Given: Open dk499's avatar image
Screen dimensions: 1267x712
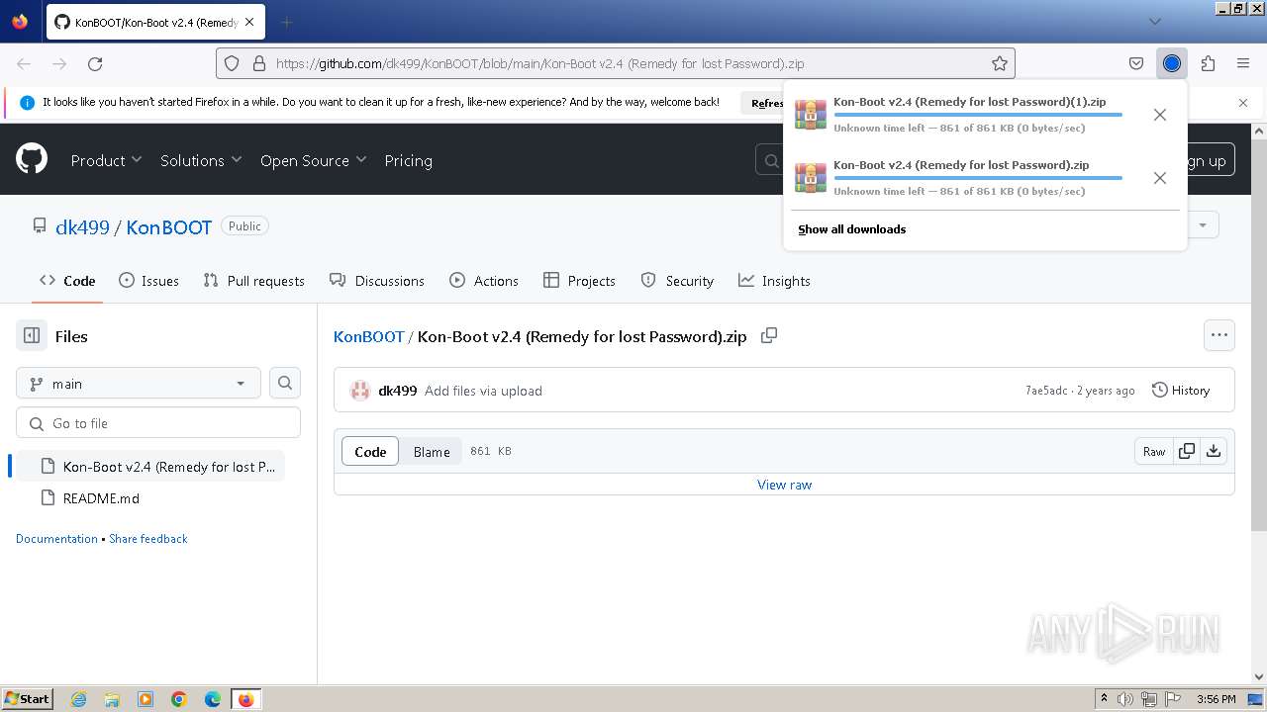Looking at the screenshot, I should [360, 391].
